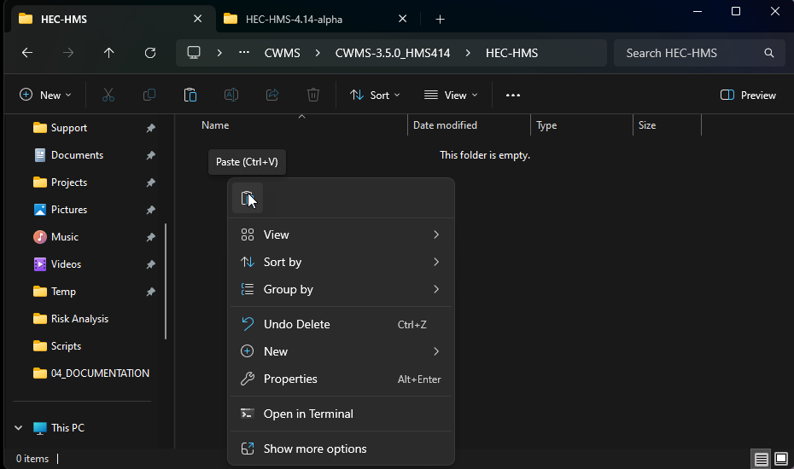
Task: Select Open in Terminal
Action: (x=308, y=414)
